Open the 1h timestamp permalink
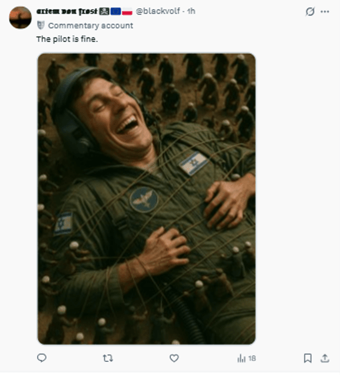 pos(191,11)
